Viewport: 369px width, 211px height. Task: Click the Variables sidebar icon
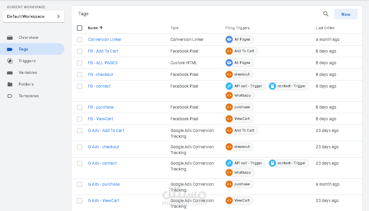point(10,73)
